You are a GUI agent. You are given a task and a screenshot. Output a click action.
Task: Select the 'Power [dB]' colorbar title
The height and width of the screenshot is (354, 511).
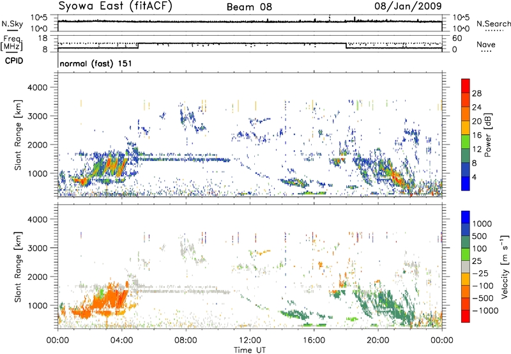[x=487, y=135]
